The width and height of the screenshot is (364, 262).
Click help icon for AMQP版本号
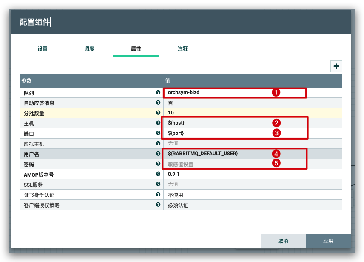coord(158,174)
